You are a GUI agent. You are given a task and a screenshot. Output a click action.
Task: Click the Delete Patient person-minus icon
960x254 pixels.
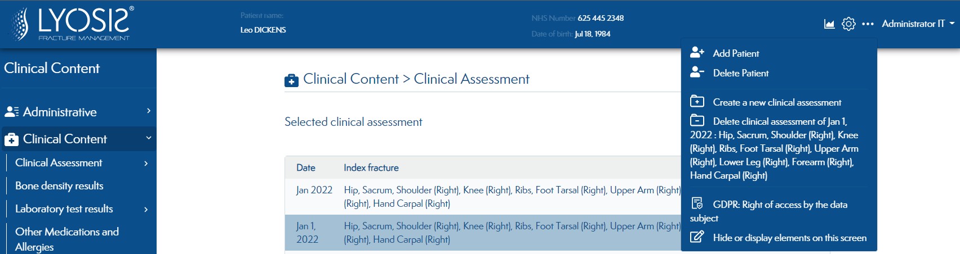(x=697, y=72)
